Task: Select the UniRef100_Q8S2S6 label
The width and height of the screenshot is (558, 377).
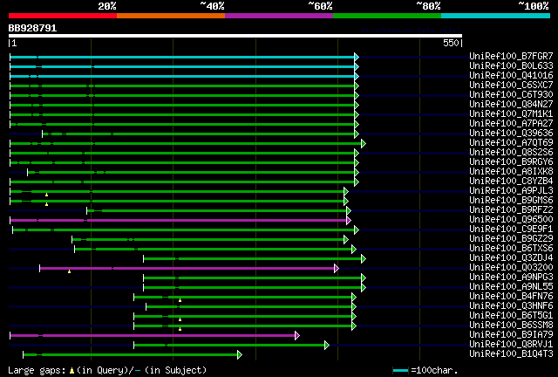Action: [511, 152]
